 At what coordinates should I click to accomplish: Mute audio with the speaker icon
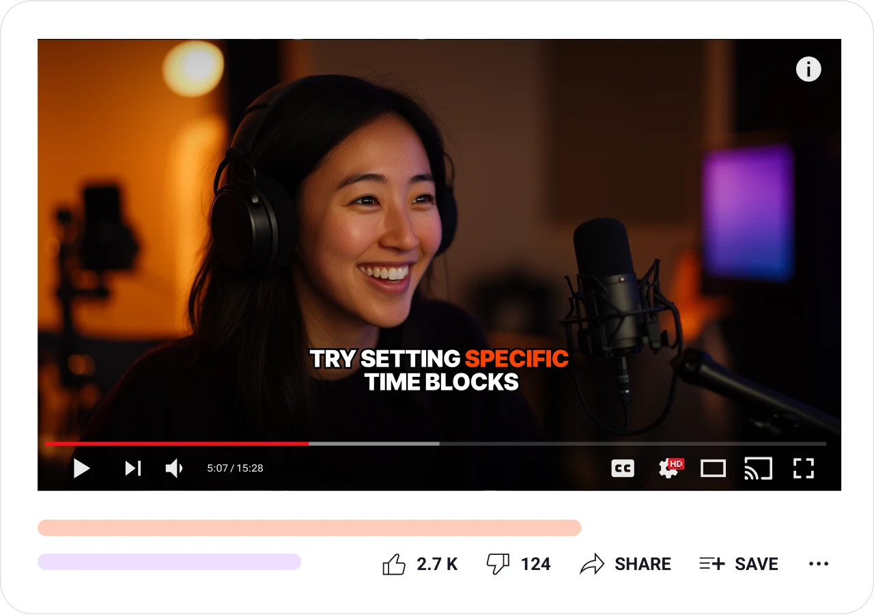(174, 468)
